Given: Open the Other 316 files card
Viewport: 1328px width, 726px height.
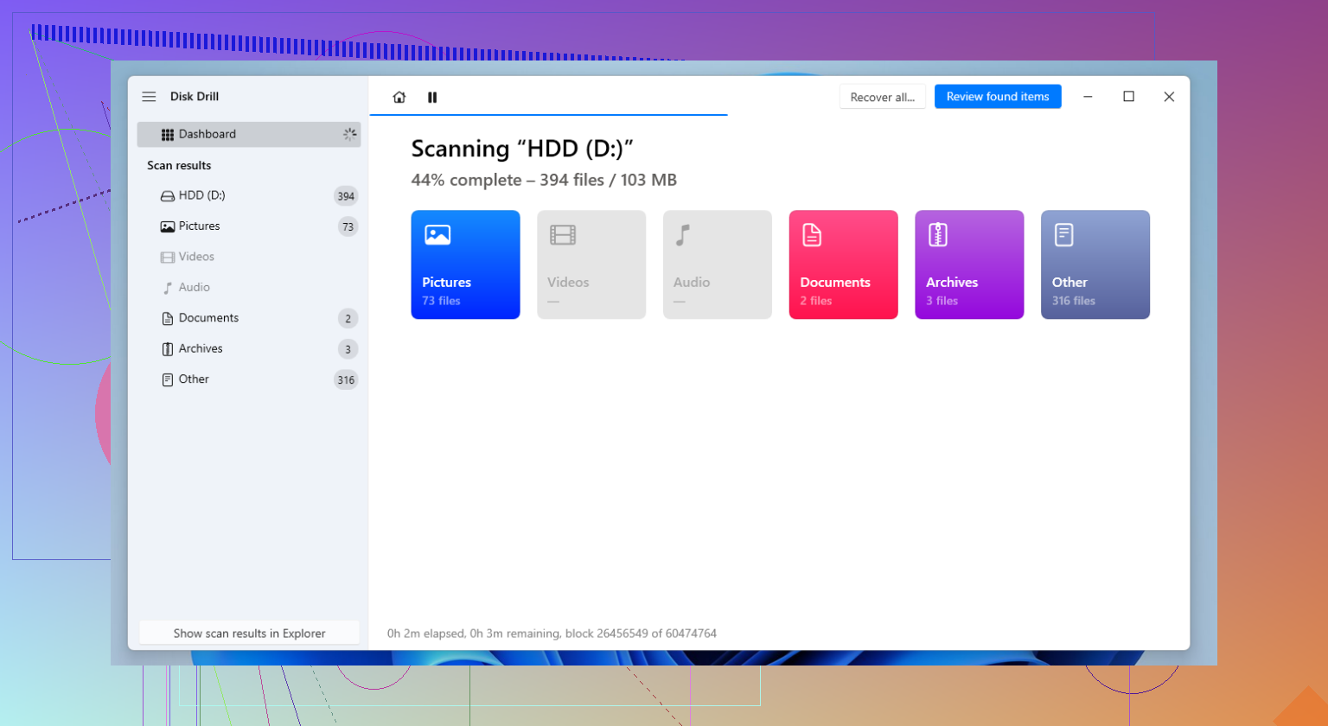Looking at the screenshot, I should [1095, 264].
